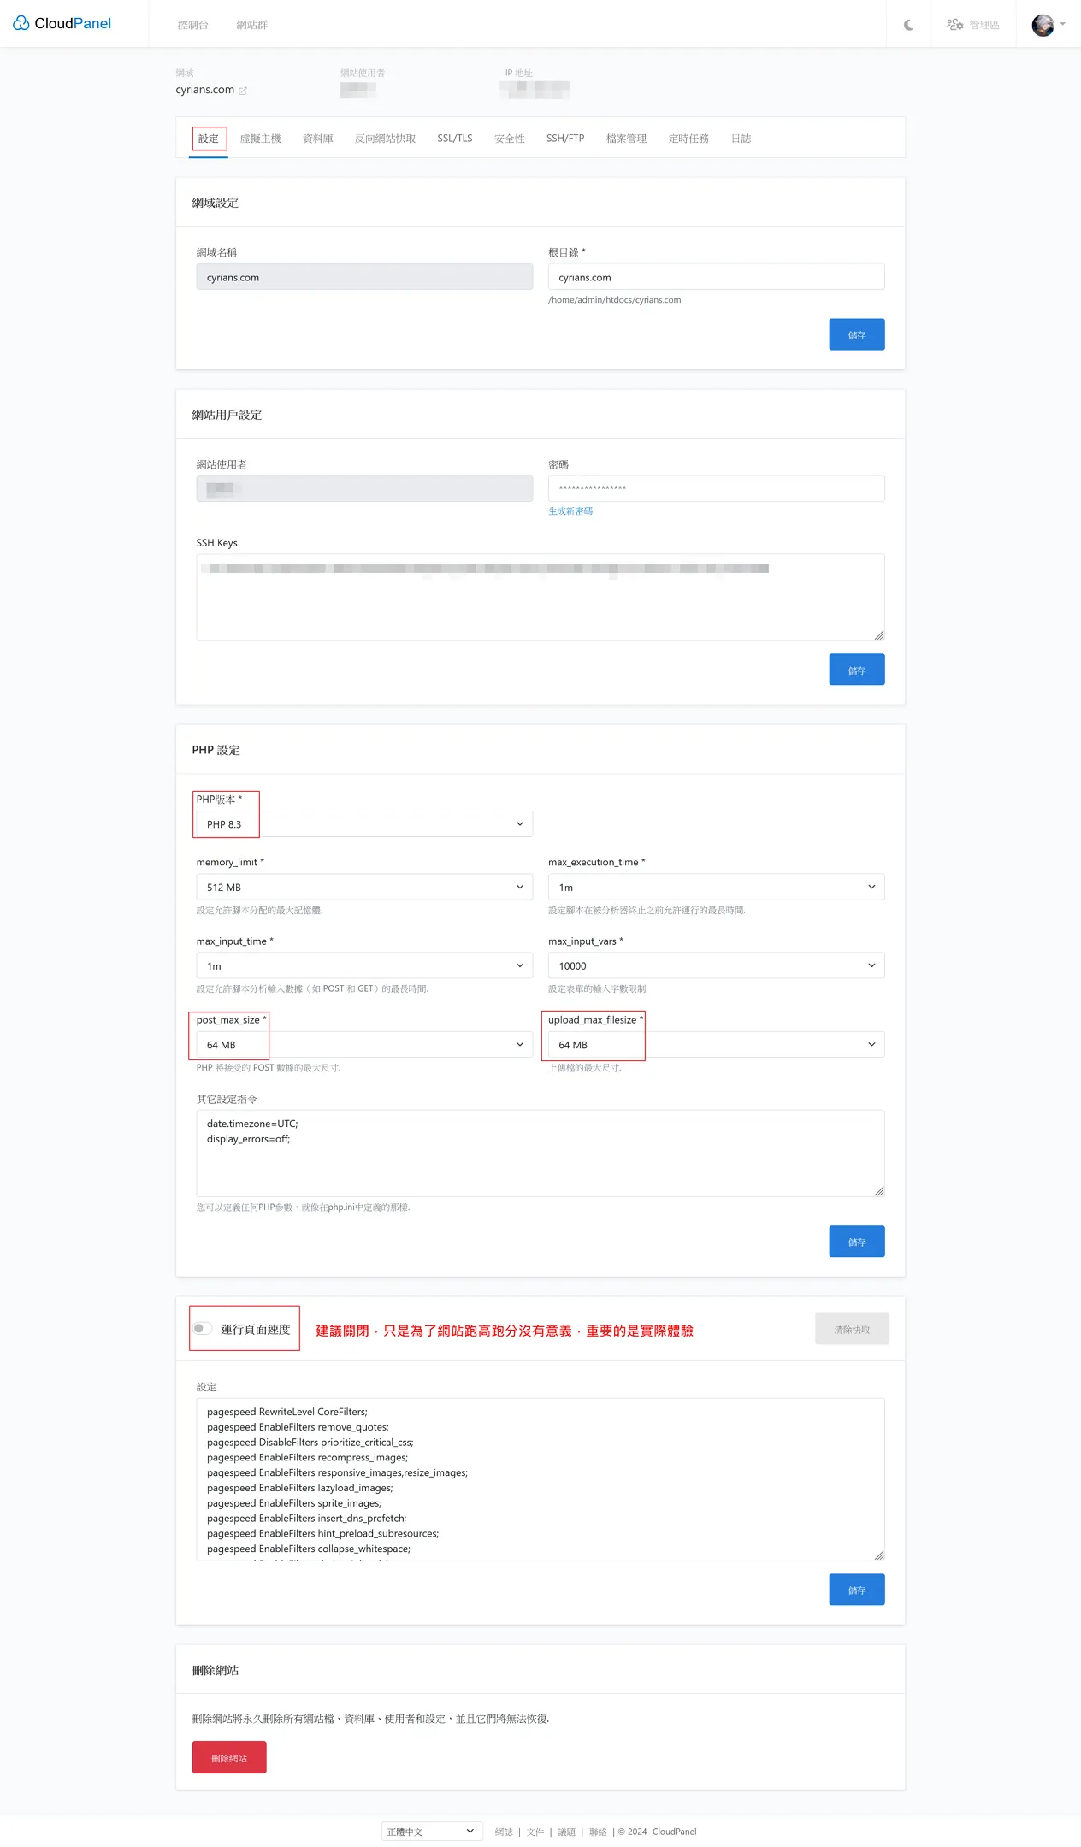Click the CloudPanel cloud logo icon
Screen dimensions: 1081x1847
tap(21, 23)
